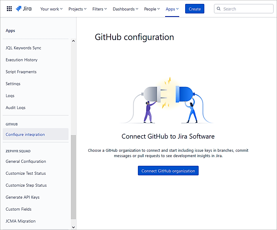Select Apps at the top of the sidebar

10,30
